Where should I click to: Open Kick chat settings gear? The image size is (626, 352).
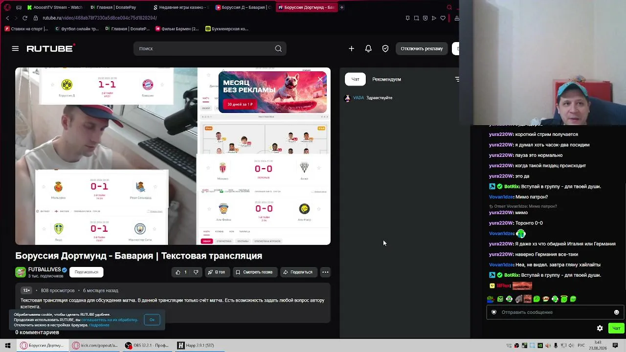click(x=600, y=328)
